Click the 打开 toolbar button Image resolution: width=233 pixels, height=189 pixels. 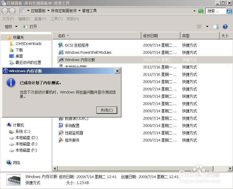tap(30, 27)
